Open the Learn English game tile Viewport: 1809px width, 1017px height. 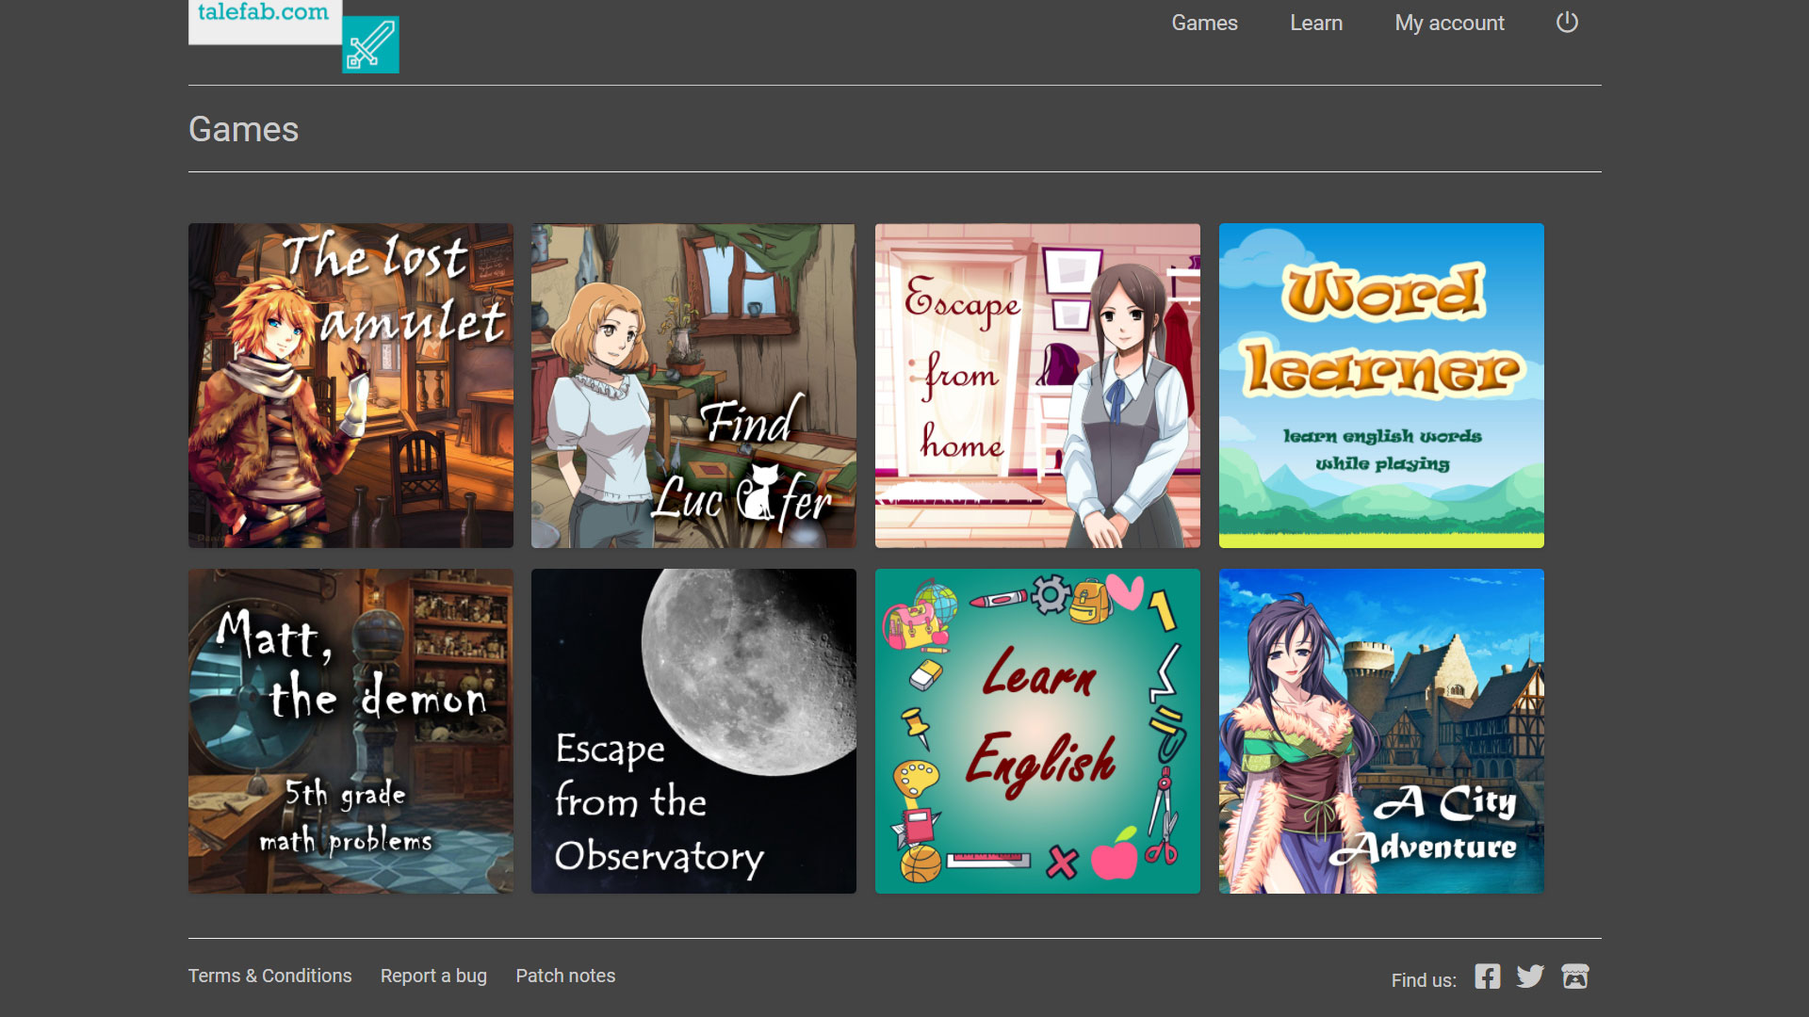1037,731
